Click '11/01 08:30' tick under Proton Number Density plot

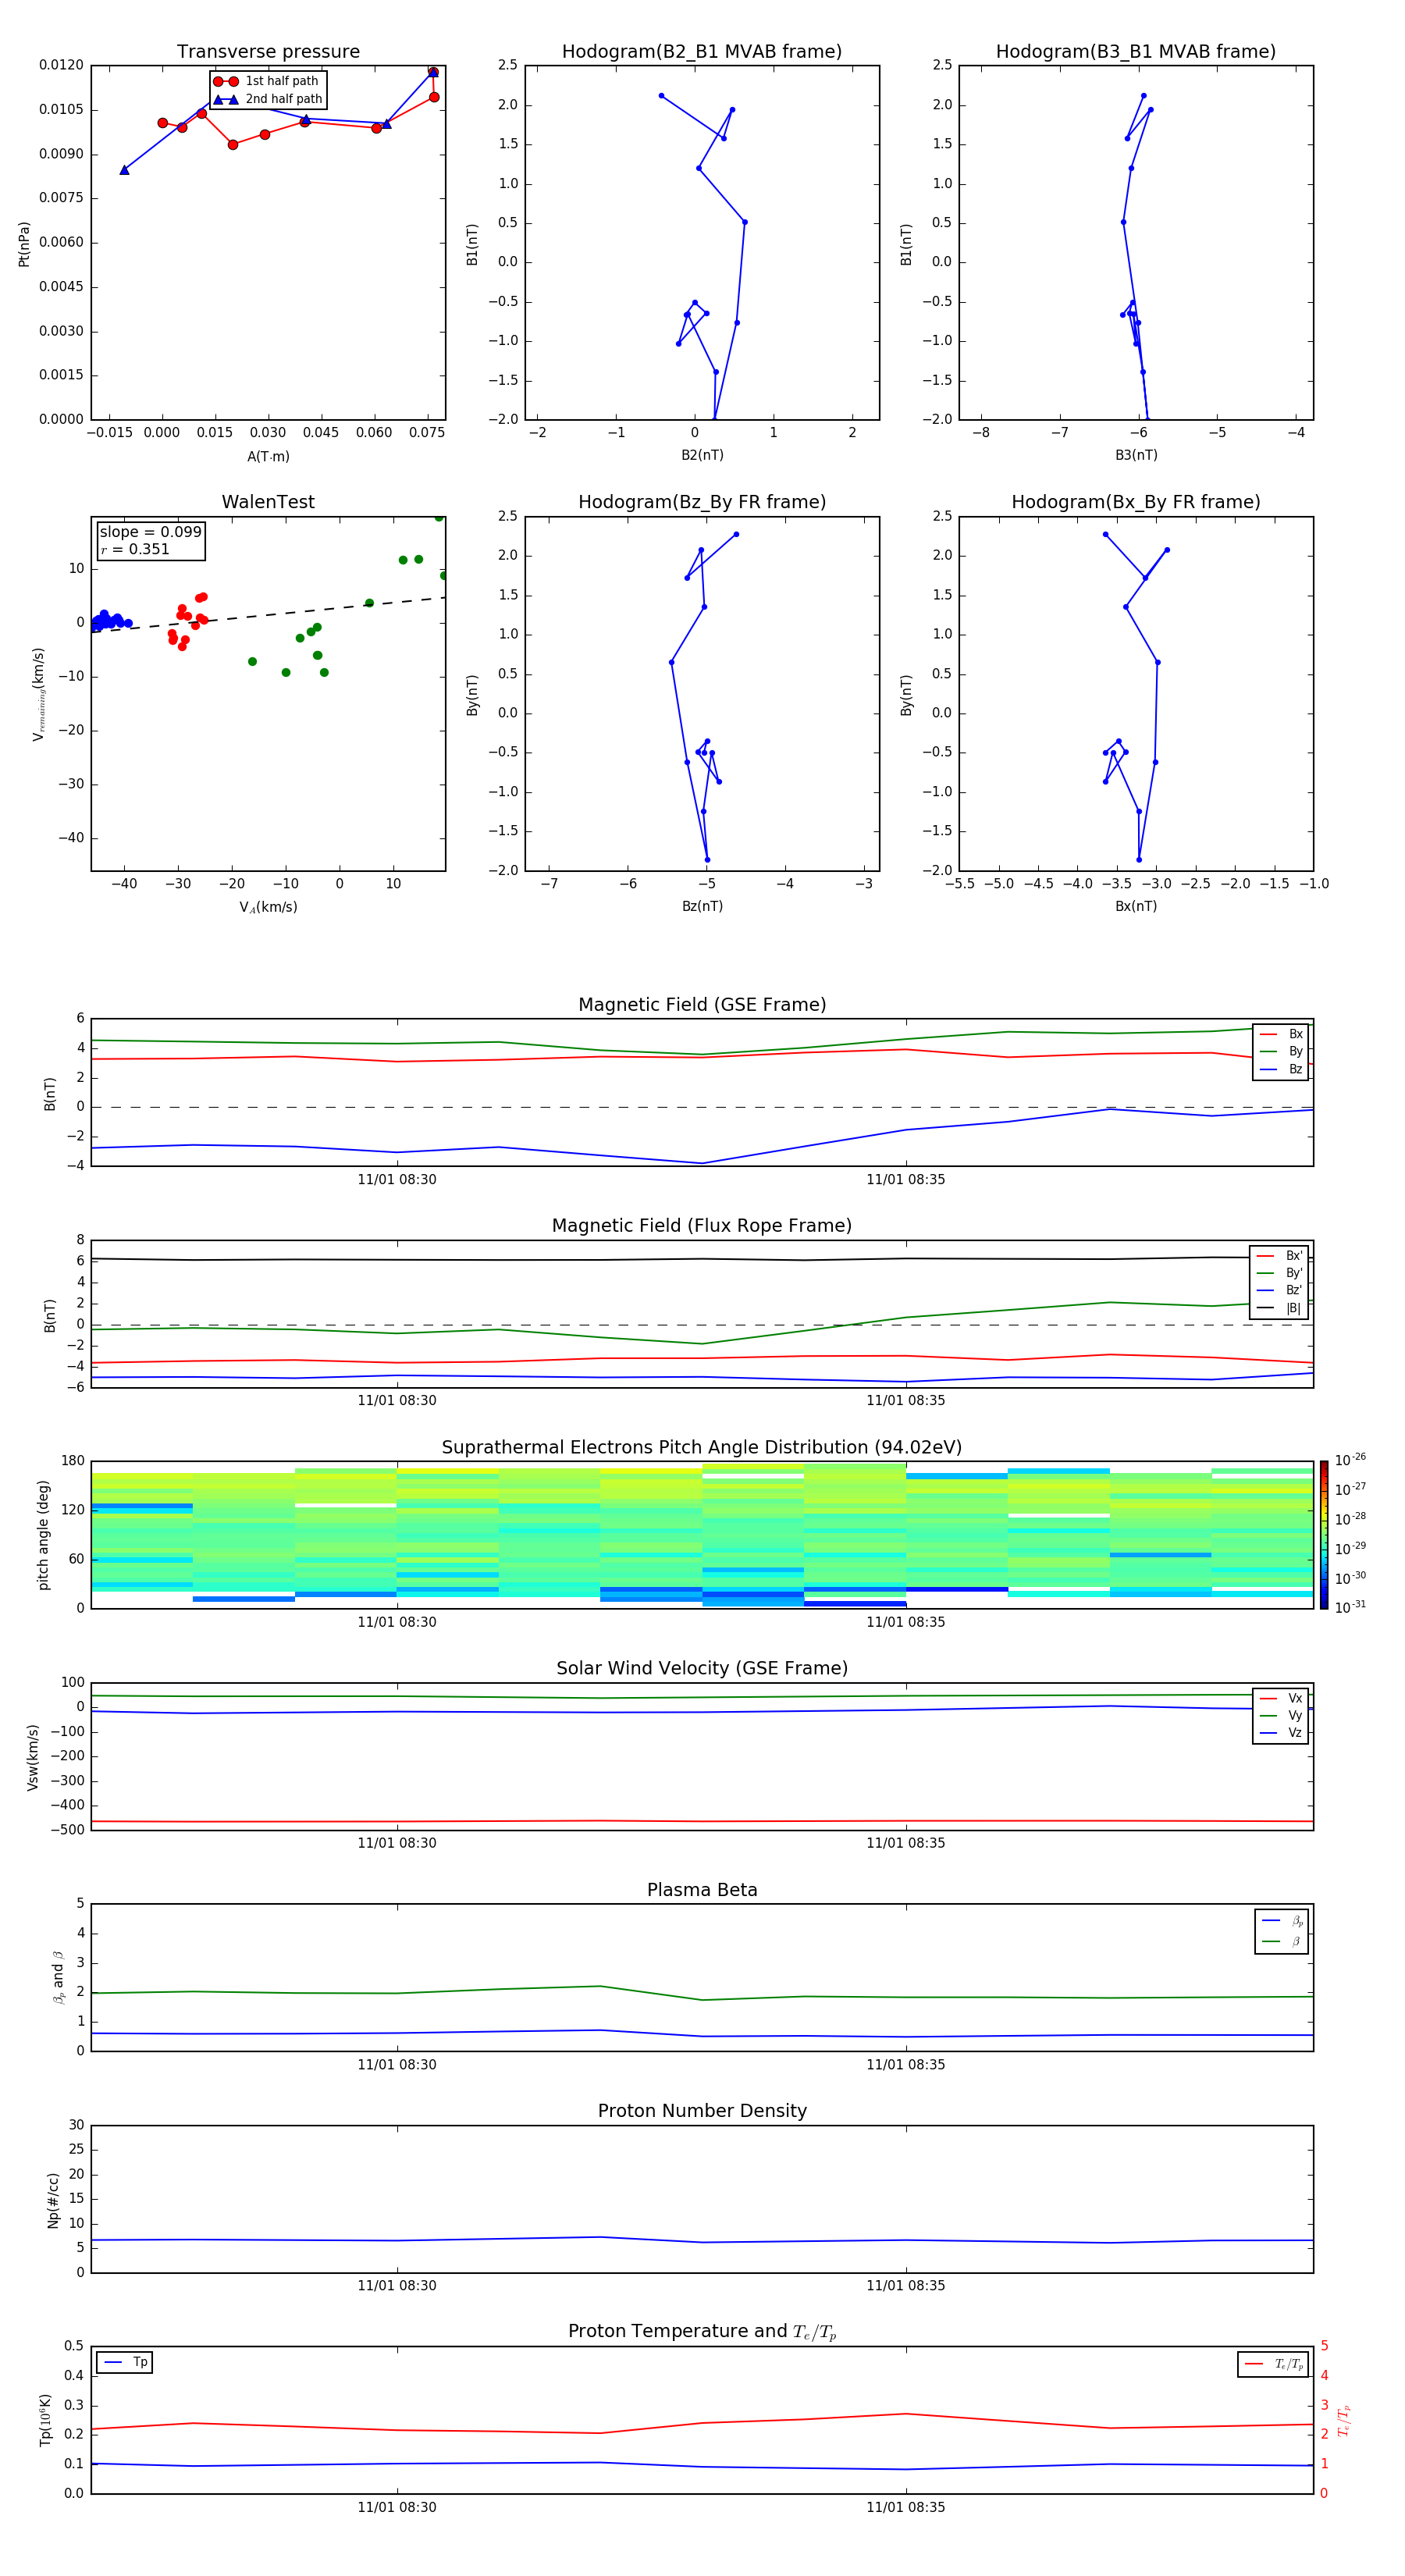[397, 2286]
